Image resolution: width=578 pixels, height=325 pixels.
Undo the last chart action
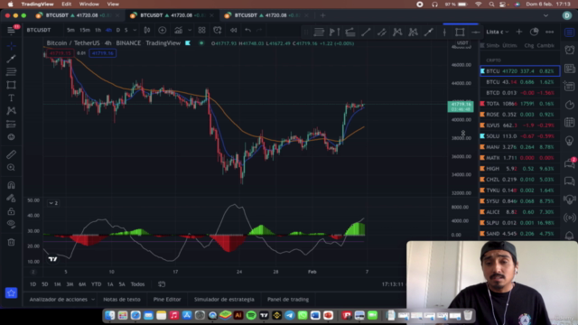coord(247,30)
